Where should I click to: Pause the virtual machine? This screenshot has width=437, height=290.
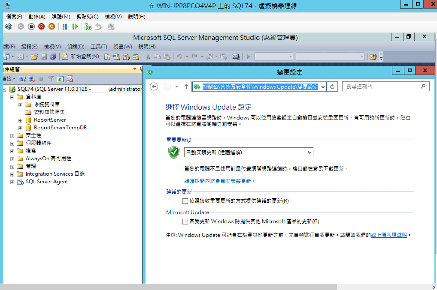pyautogui.click(x=65, y=27)
